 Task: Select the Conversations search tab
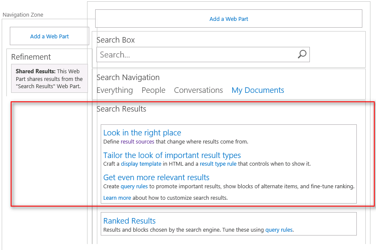(x=198, y=90)
